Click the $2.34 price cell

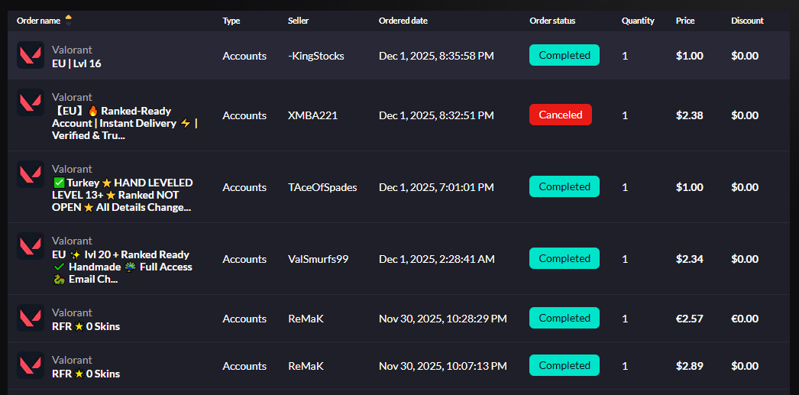(690, 260)
